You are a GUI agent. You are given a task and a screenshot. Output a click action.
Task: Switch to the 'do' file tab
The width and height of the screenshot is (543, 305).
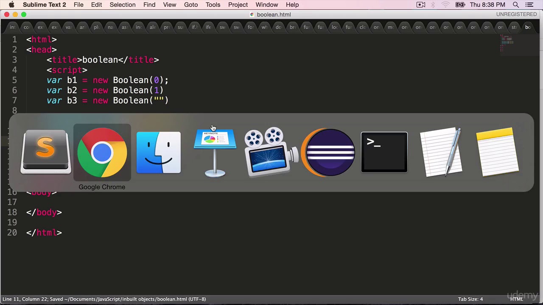click(278, 27)
